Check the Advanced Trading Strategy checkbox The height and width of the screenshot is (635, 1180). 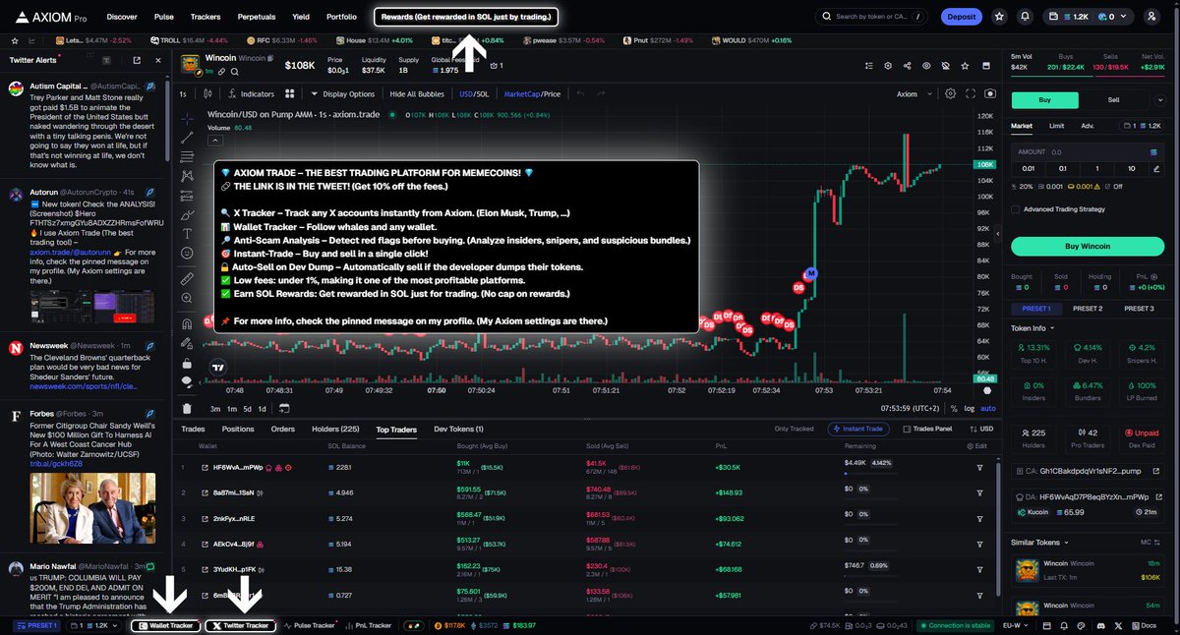pyautogui.click(x=1016, y=208)
